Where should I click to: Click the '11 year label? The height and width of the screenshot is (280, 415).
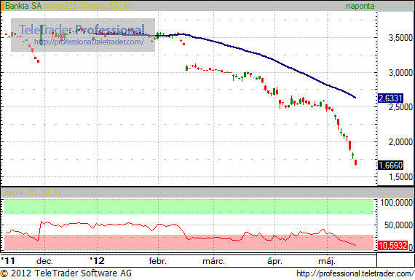click(x=8, y=260)
